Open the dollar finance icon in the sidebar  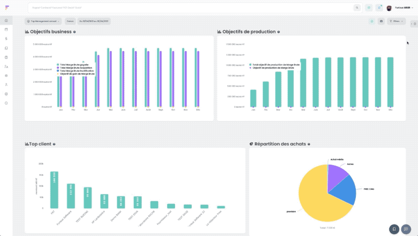pos(6,39)
